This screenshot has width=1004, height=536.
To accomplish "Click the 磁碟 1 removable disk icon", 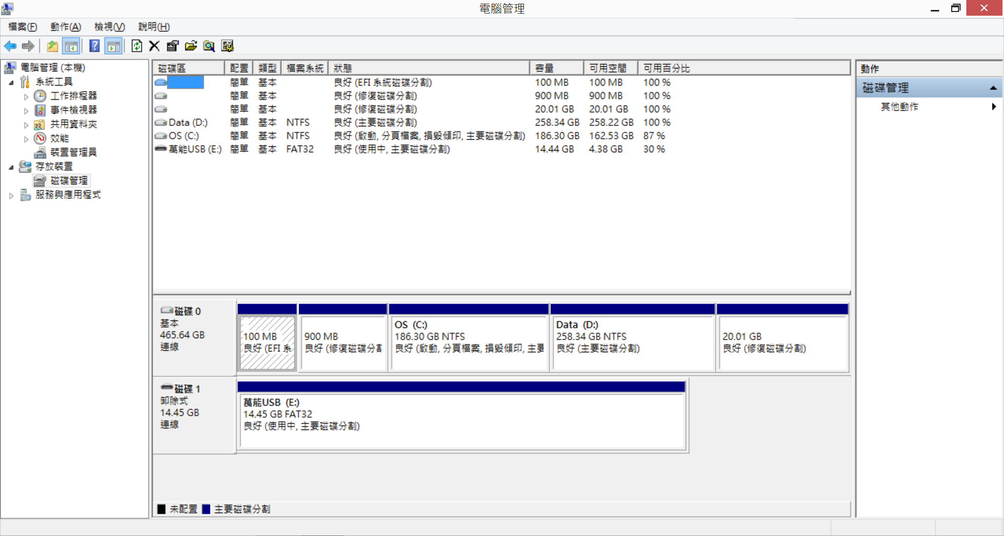I will [x=167, y=387].
